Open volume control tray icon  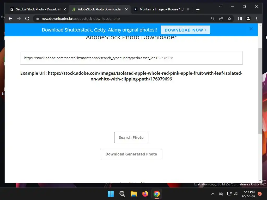pyautogui.click(x=235, y=194)
